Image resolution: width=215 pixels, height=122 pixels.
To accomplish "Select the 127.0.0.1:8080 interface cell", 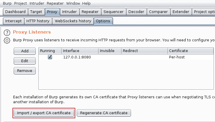I will click(80, 57).
